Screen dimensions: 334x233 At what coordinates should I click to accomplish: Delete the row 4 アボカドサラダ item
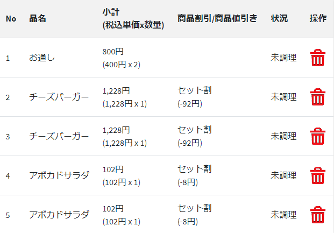pyautogui.click(x=318, y=175)
